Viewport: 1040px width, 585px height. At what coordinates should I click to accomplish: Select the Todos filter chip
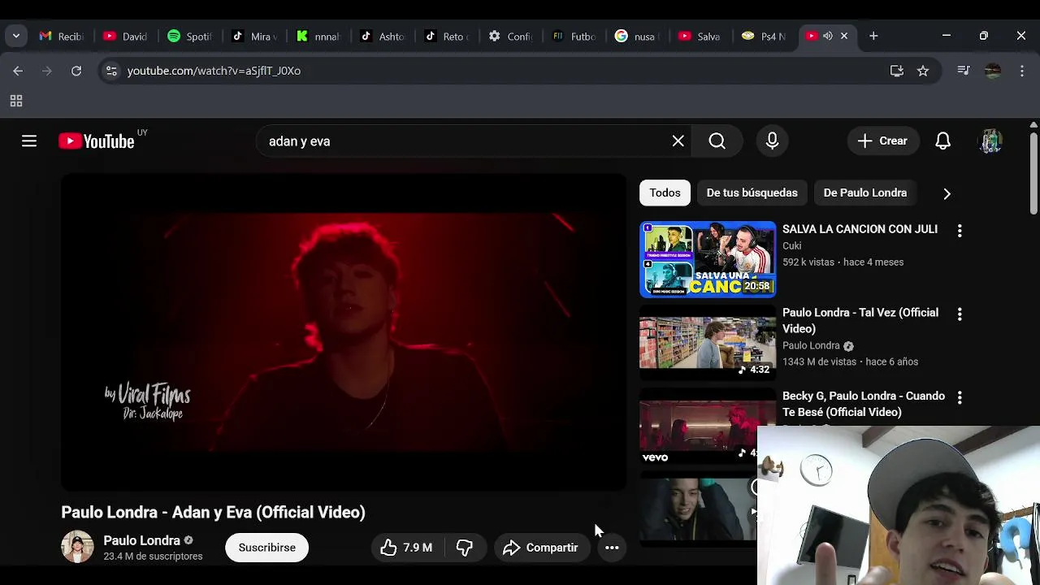(665, 193)
